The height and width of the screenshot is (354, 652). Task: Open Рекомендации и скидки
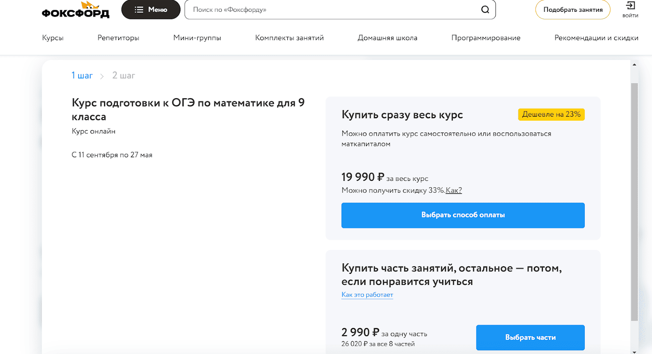[x=596, y=38]
